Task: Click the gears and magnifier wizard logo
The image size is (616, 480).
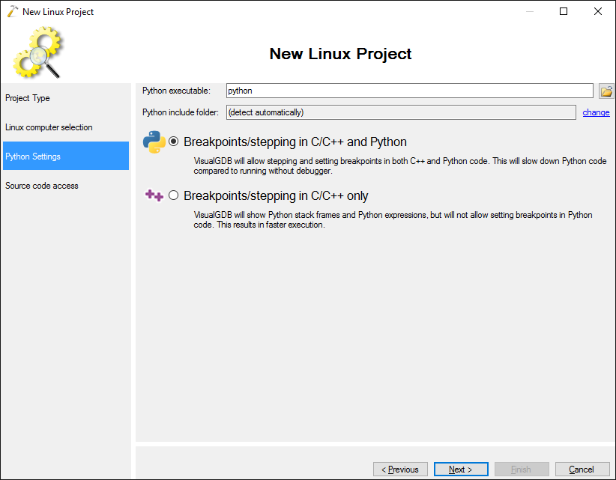Action: coord(38,52)
